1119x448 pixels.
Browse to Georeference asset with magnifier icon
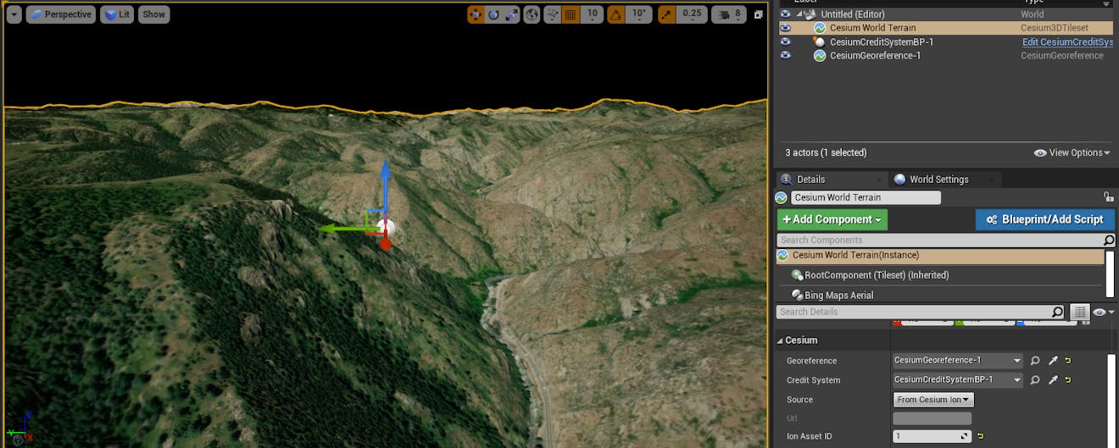1035,360
